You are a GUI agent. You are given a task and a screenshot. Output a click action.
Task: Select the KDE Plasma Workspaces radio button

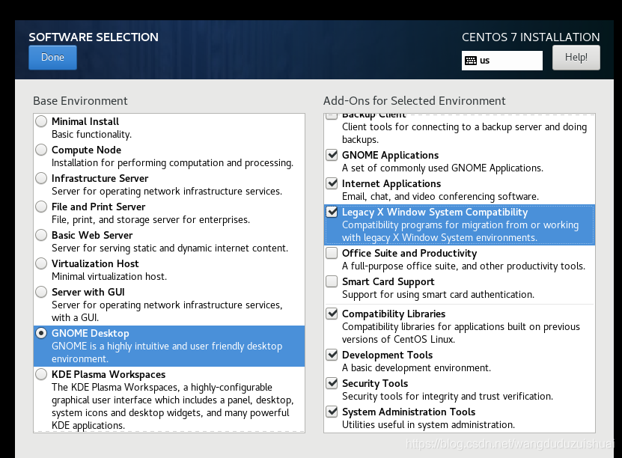pos(41,374)
